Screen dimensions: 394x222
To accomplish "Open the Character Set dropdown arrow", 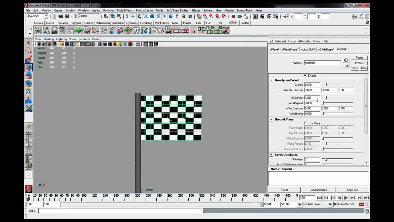I will coord(330,204).
